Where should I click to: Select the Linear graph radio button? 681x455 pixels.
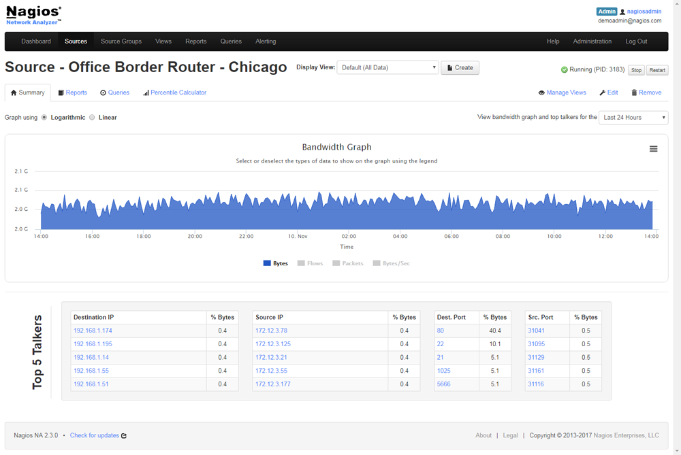coord(93,118)
